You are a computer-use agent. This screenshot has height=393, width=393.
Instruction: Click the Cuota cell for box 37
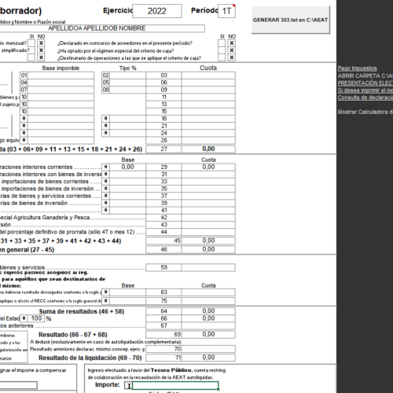pyautogui.click(x=208, y=196)
